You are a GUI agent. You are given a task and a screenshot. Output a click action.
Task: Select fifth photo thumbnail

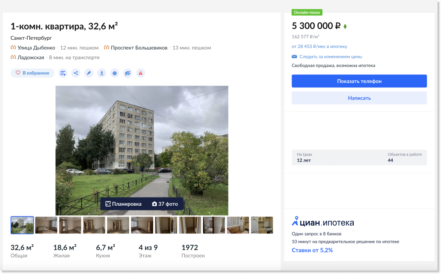coord(118,225)
